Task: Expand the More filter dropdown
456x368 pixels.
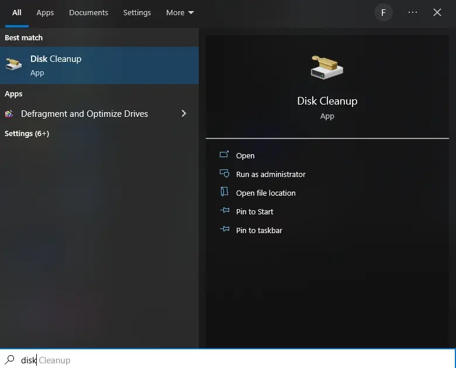Action: (x=179, y=12)
